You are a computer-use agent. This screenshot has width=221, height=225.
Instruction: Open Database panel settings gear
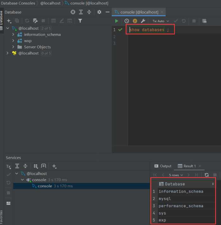(99, 12)
